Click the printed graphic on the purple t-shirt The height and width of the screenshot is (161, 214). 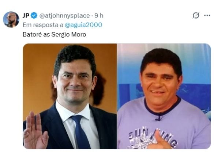152,138
